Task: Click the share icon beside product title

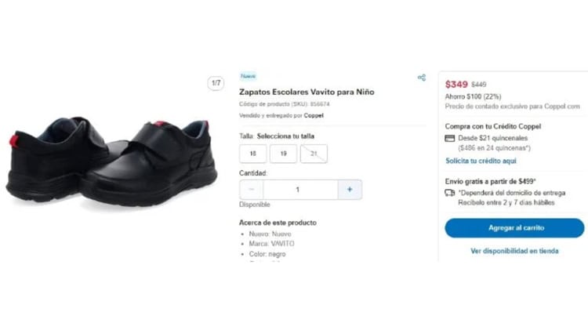Action: [422, 78]
